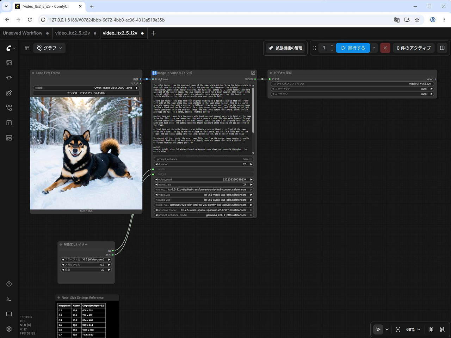The width and height of the screenshot is (451, 338).
Task: Toggle the minimap icon
Action: 431,330
